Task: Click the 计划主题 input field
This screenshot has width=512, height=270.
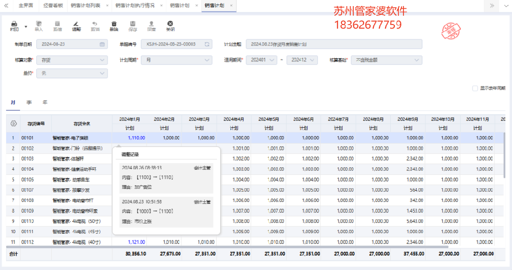Action: click(334, 44)
